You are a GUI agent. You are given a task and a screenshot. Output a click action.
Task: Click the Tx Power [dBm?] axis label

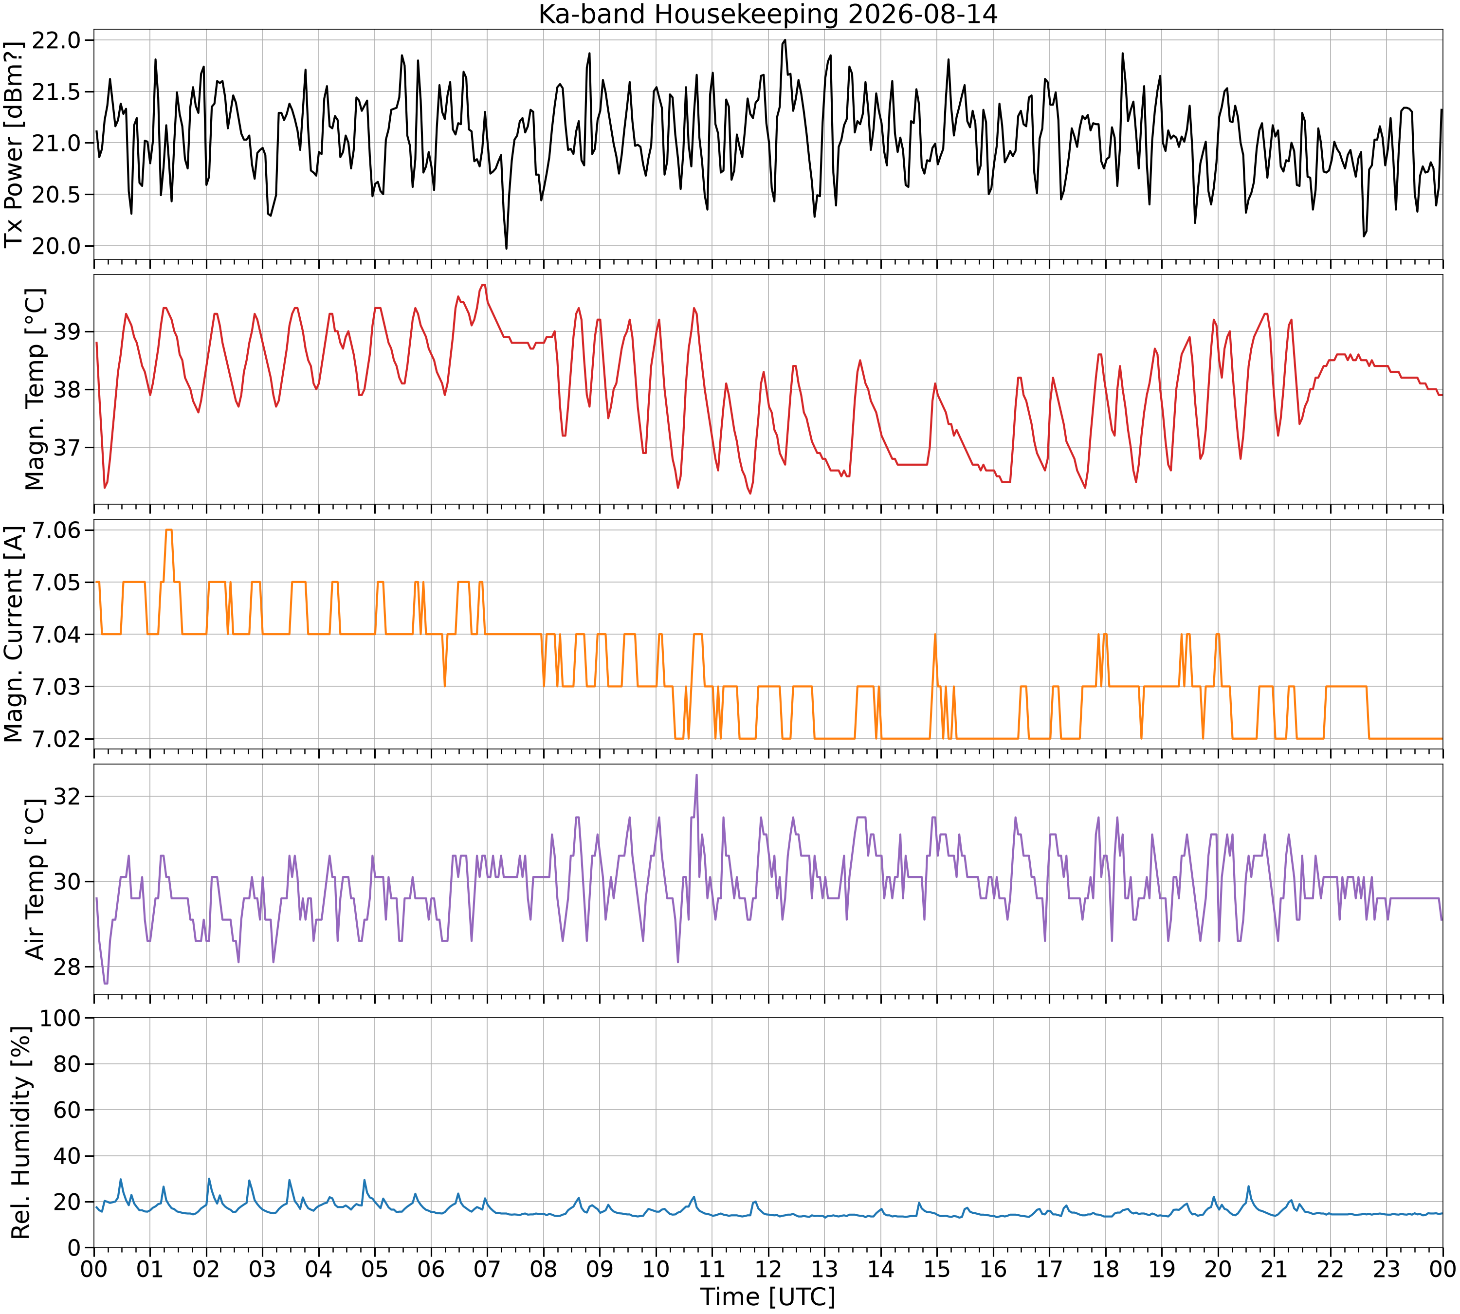(15, 144)
